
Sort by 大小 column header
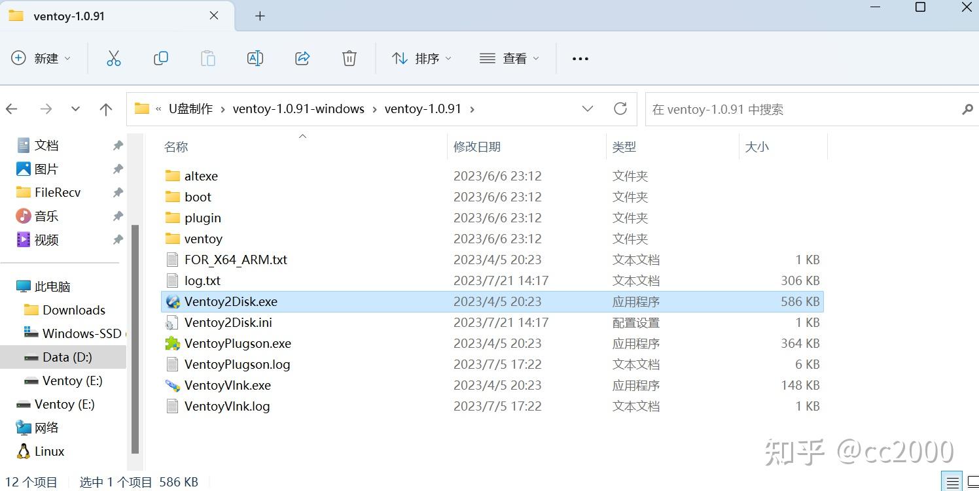coord(757,146)
